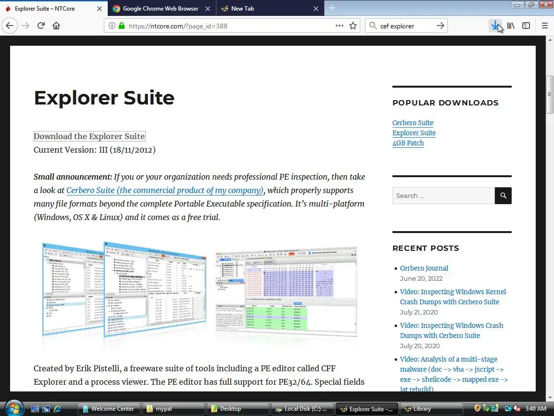Open page actions three-dot menu
Screen dimensions: 554x416
pyautogui.click(x=339, y=26)
